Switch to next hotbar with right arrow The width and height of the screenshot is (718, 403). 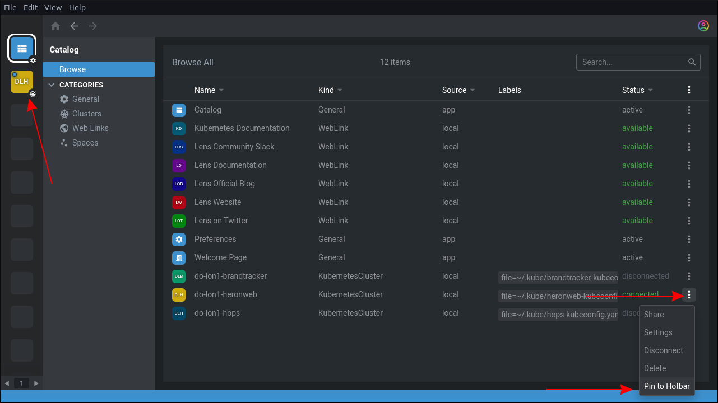[36, 383]
